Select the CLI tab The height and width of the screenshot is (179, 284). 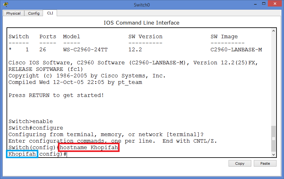click(x=50, y=13)
